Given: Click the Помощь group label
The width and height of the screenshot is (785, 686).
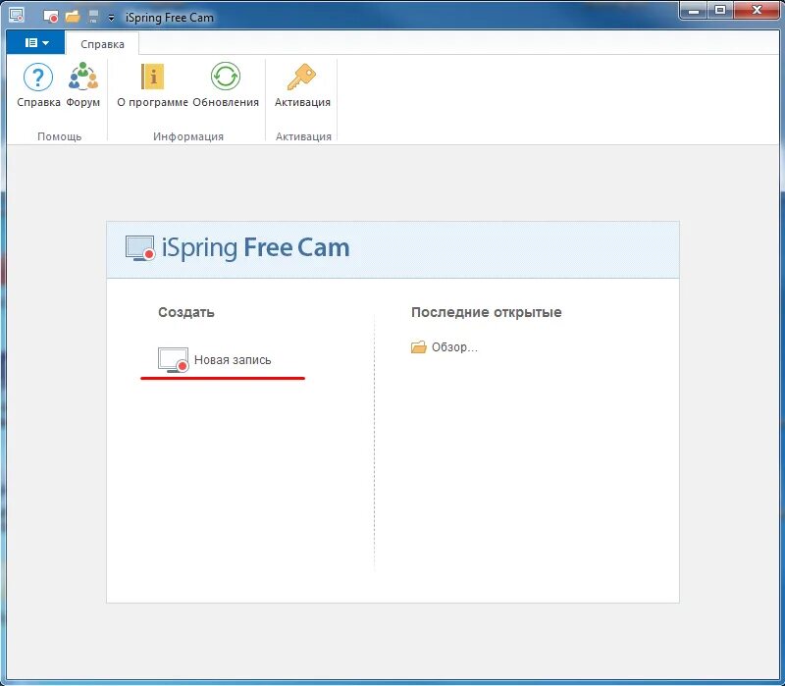Looking at the screenshot, I should coord(59,136).
